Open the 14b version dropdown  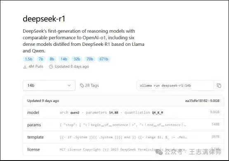click(x=49, y=85)
